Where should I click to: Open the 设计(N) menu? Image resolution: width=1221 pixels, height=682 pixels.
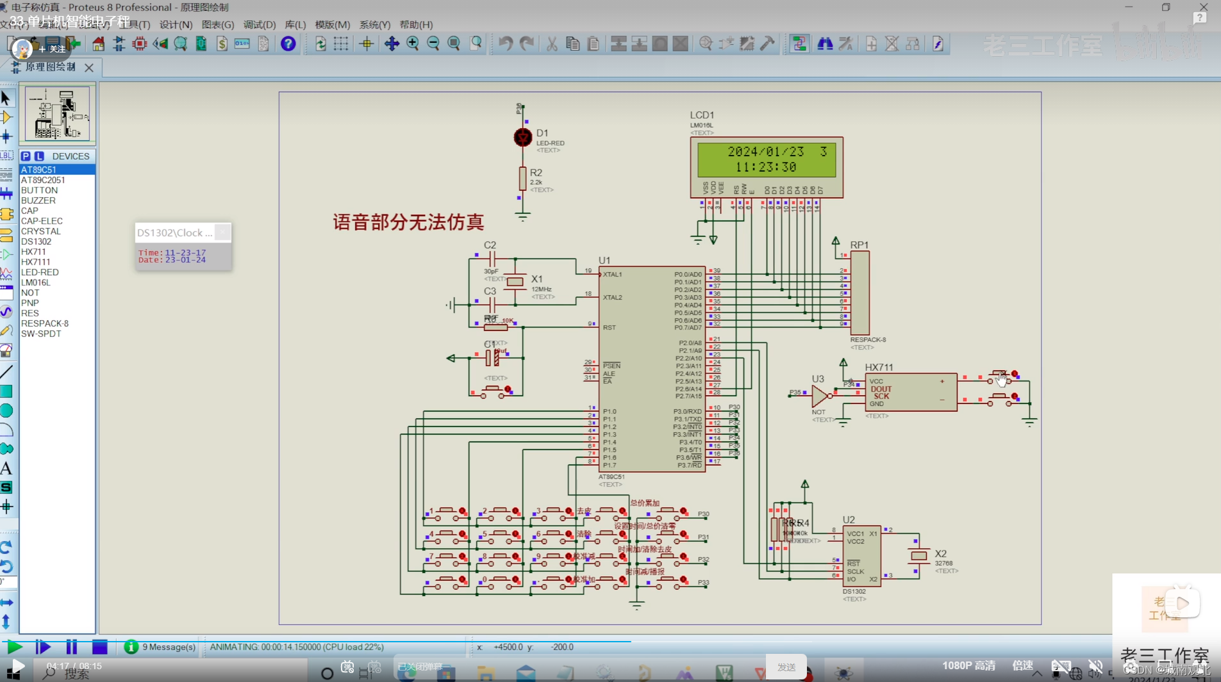(176, 24)
